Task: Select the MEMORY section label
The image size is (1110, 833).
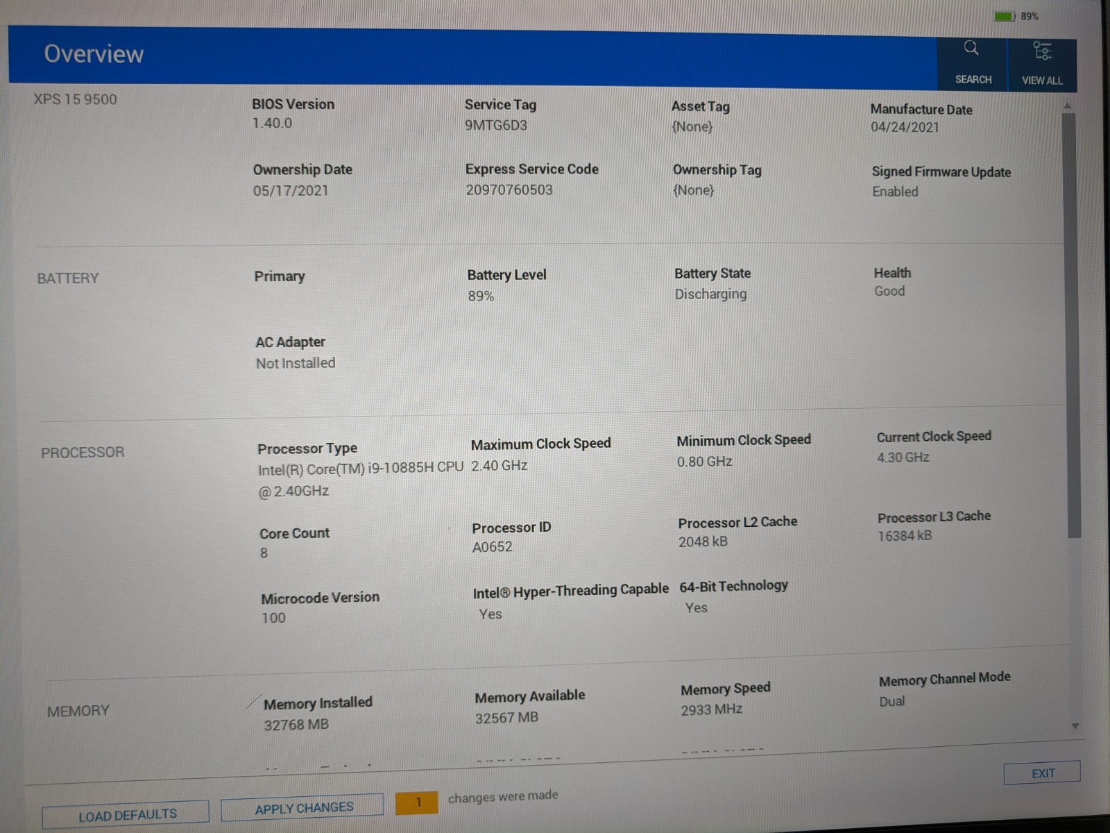Action: 78,711
